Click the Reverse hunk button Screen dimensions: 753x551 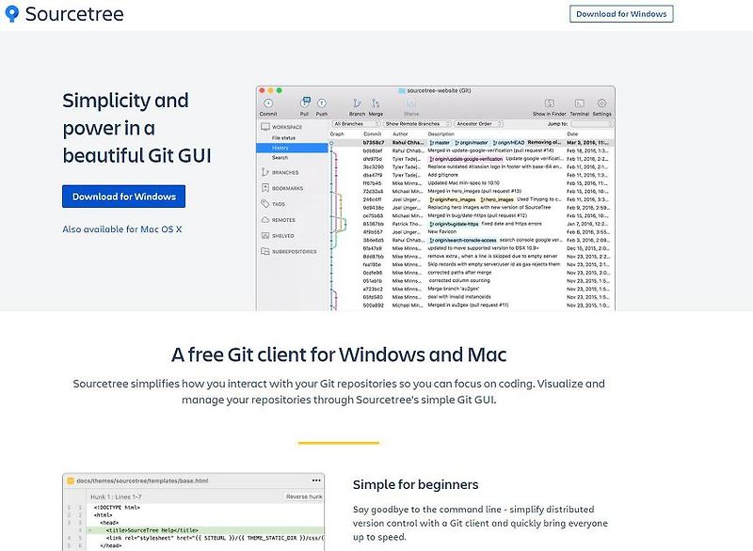point(304,496)
